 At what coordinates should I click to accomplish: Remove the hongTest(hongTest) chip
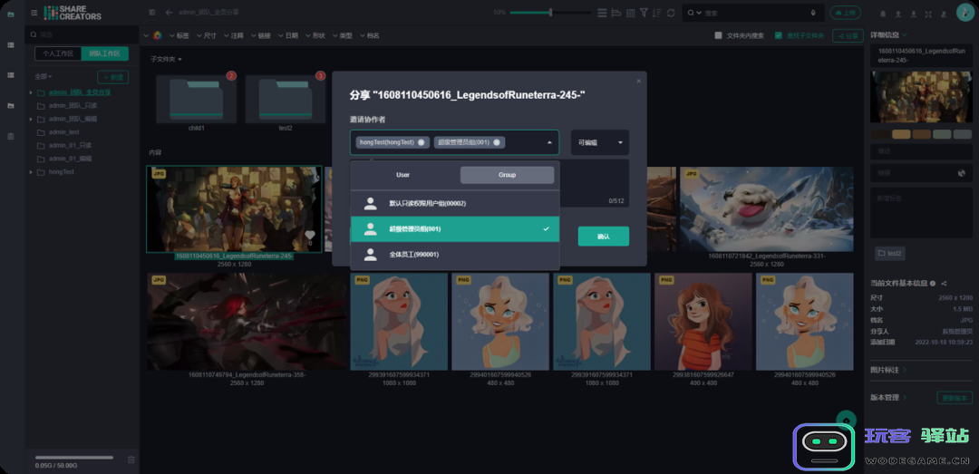421,142
